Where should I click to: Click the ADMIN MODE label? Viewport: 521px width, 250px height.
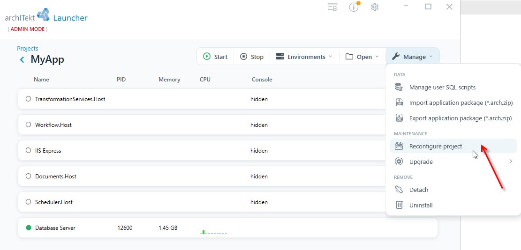click(28, 29)
